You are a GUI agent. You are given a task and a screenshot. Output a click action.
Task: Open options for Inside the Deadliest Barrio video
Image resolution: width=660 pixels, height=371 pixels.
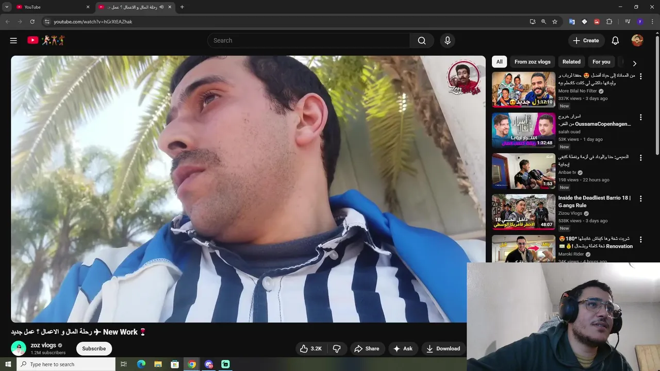coord(640,198)
